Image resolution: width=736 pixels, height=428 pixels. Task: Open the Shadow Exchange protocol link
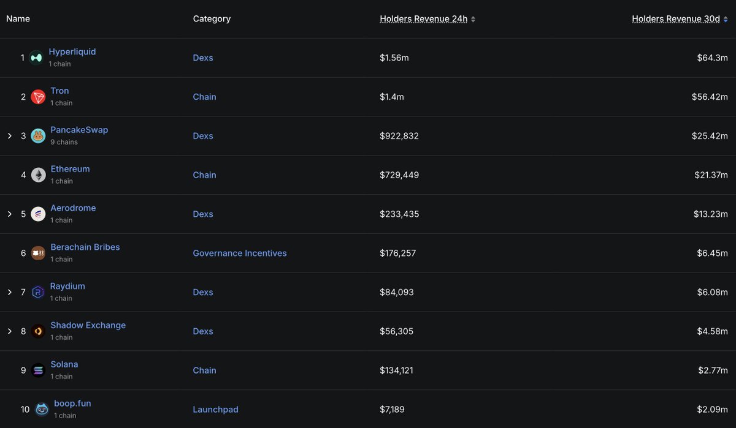tap(88, 325)
